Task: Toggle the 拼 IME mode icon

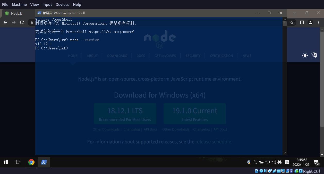Action: coord(287,162)
